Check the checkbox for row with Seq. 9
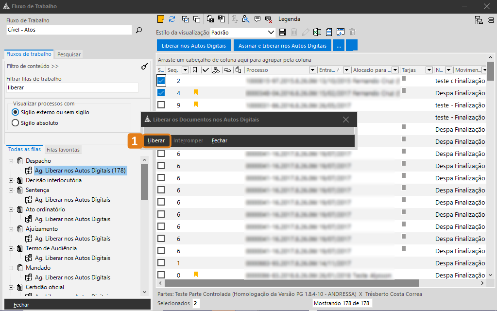497x311 pixels. pos(161,105)
